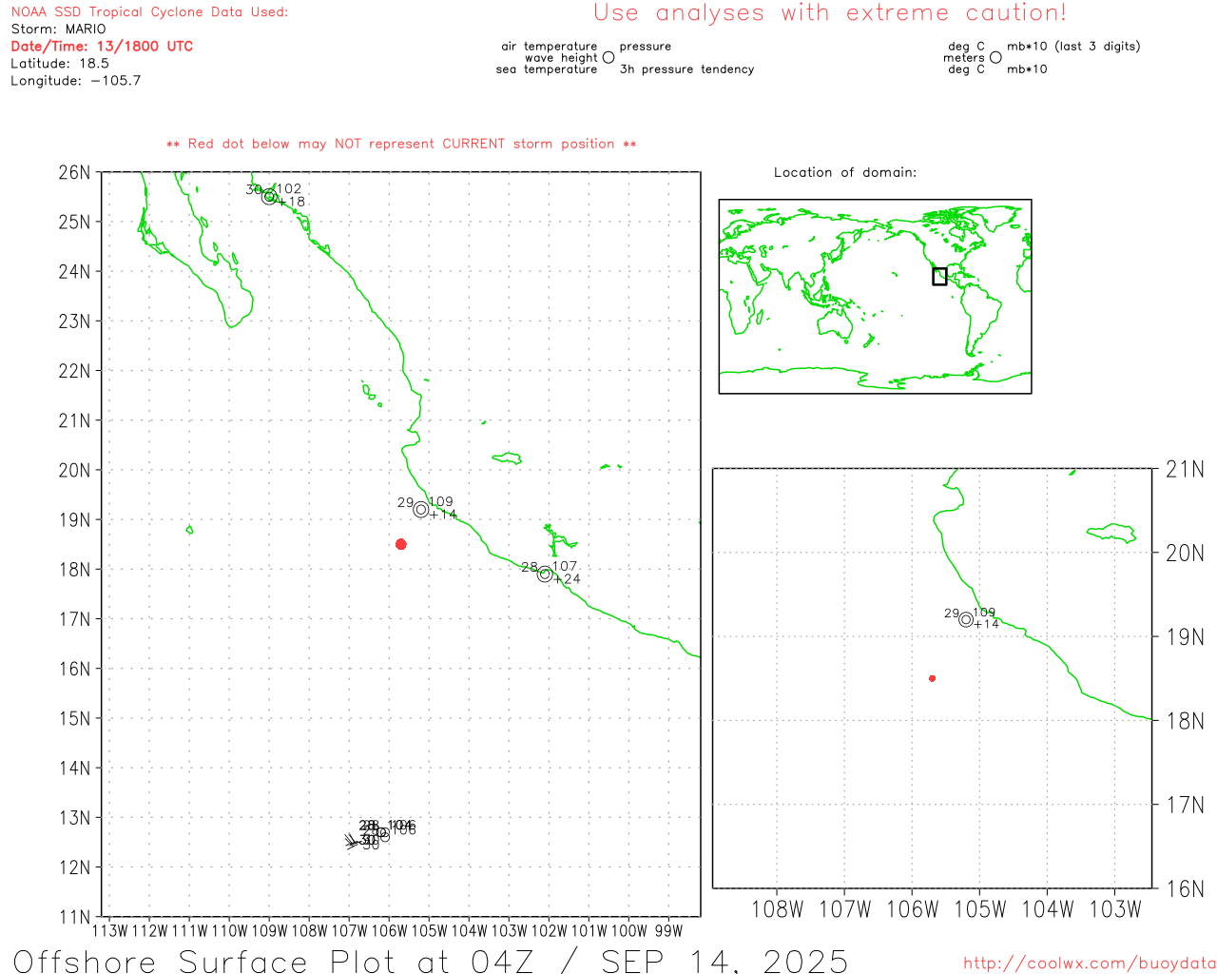Click the legend circle beside meters units
This screenshot has height=974, width=1217.
click(995, 57)
